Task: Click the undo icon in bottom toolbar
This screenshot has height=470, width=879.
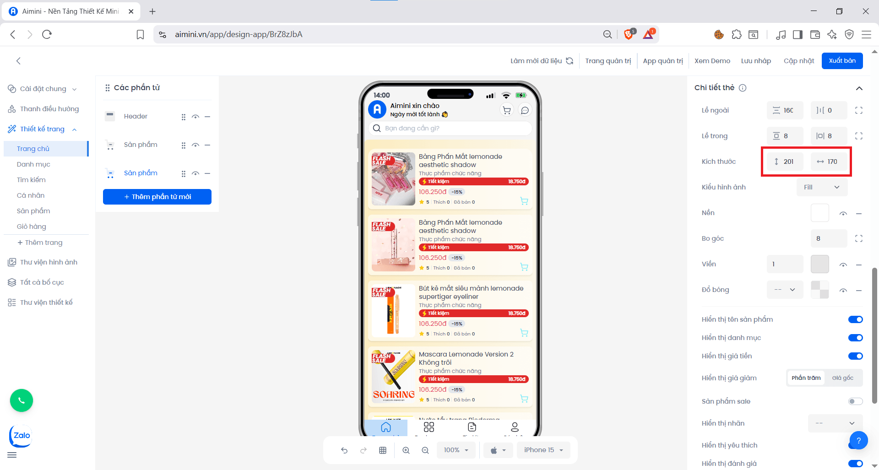Action: point(344,450)
